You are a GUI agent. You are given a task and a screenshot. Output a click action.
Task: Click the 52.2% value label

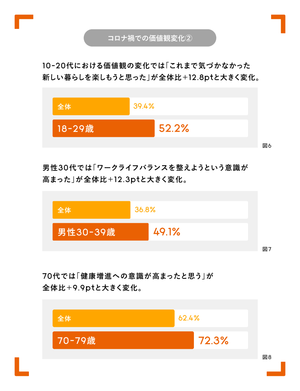[173, 128]
